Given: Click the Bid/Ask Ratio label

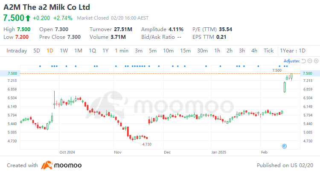Looking at the screenshot, I should [x=158, y=37].
